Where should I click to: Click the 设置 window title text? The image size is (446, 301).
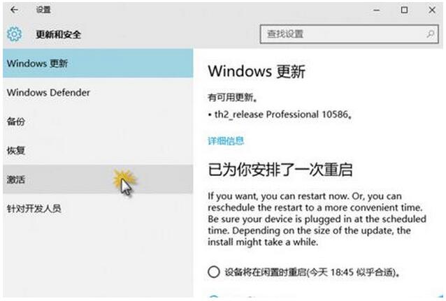[x=42, y=10]
